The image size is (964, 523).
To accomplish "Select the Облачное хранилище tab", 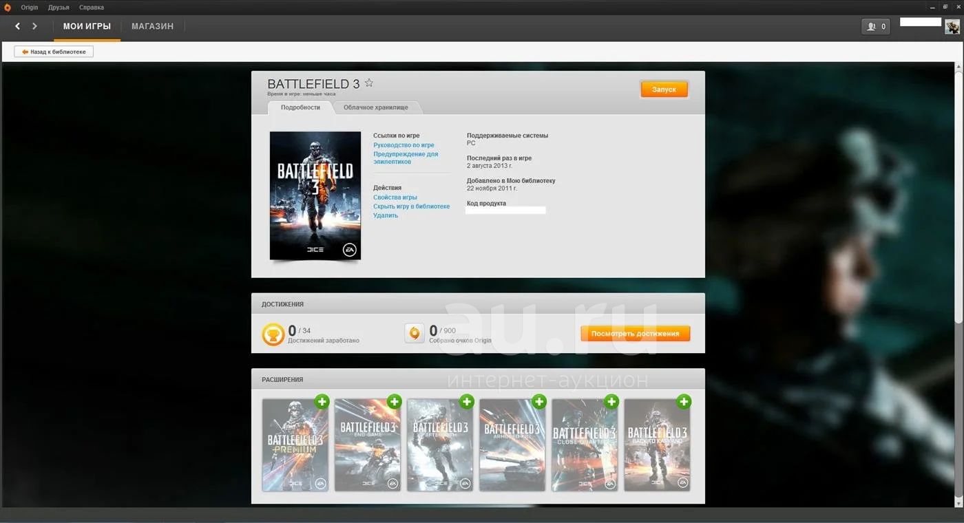I will [376, 107].
